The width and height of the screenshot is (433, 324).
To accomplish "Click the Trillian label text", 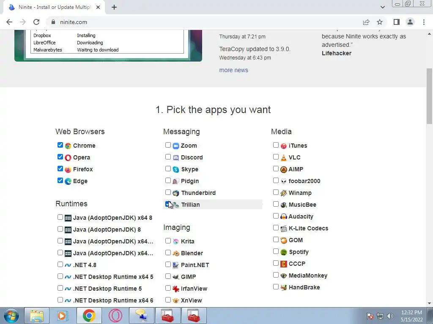I will (x=191, y=205).
